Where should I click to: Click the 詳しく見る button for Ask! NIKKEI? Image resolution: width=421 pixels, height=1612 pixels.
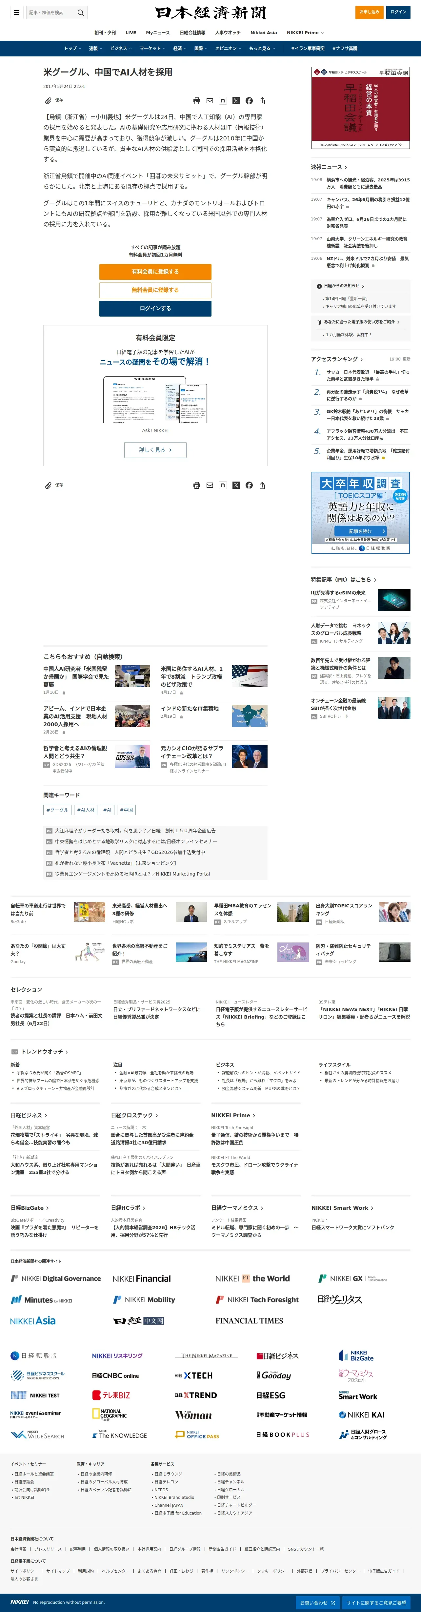(155, 450)
